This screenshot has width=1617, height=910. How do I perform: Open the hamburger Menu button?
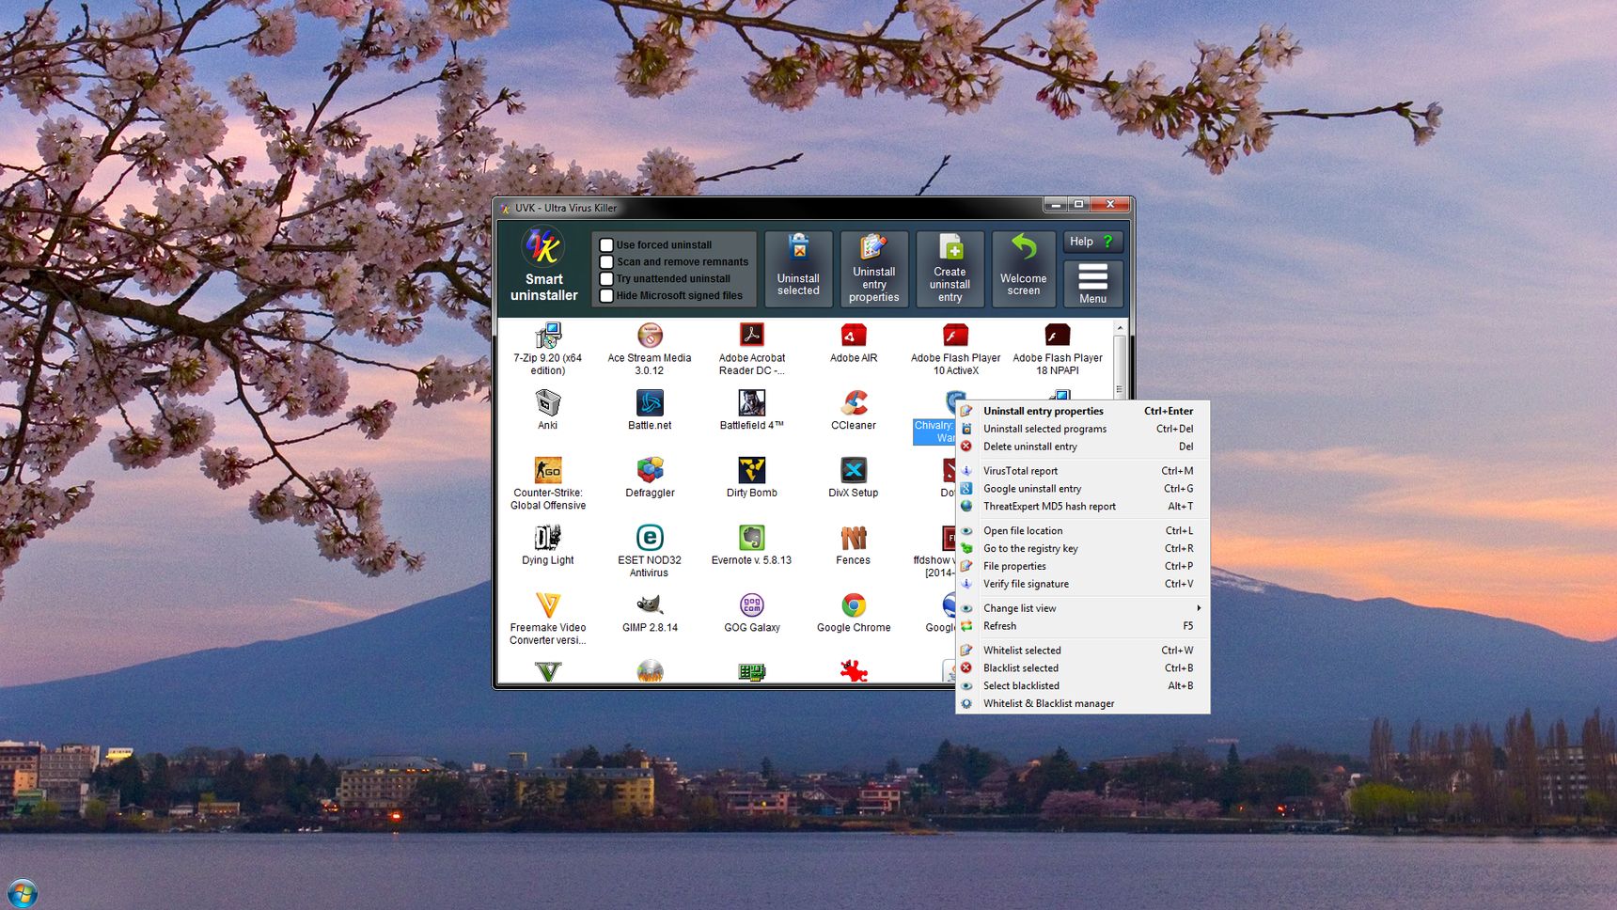pos(1092,283)
